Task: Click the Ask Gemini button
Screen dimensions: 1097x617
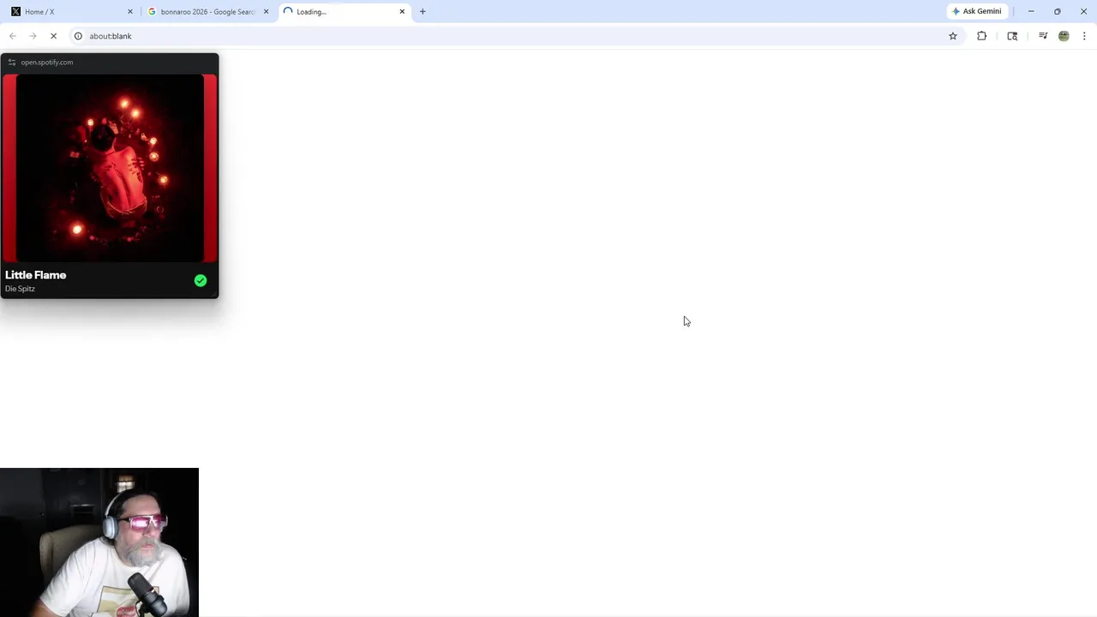Action: [x=976, y=11]
